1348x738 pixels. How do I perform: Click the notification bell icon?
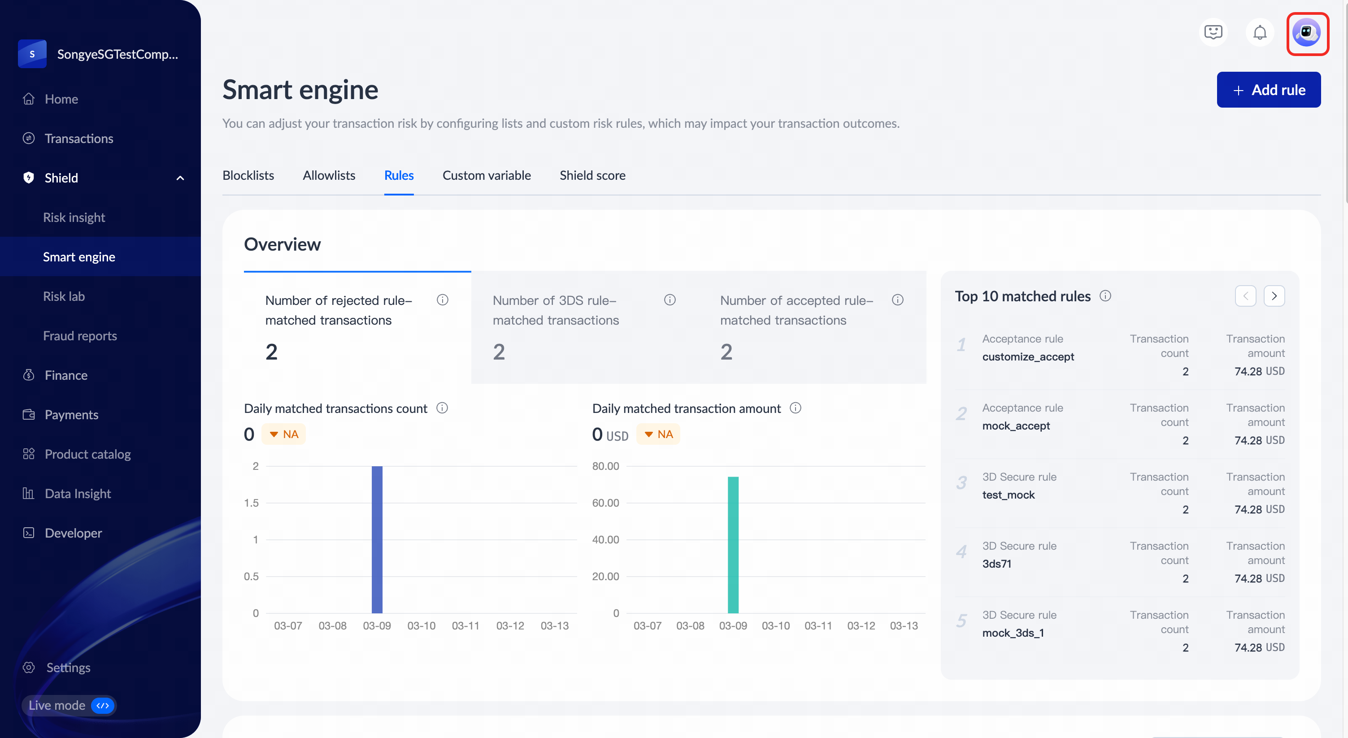(x=1260, y=32)
